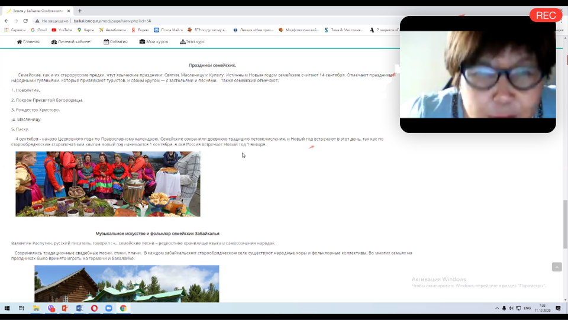
Task: Open Личный кабинет link
Action: pos(72,41)
